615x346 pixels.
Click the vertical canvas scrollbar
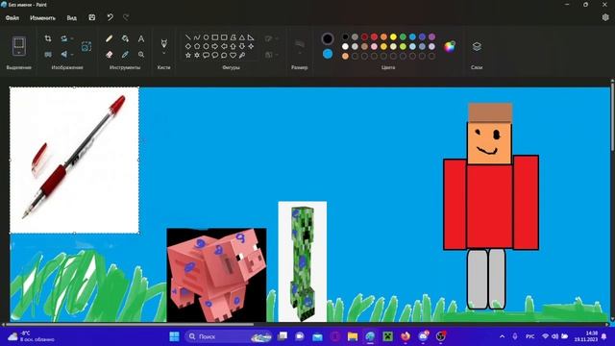pyautogui.click(x=612, y=116)
